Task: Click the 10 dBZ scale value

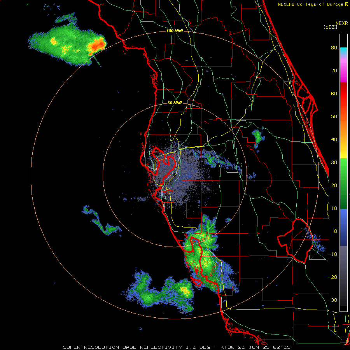Action: 334,208
